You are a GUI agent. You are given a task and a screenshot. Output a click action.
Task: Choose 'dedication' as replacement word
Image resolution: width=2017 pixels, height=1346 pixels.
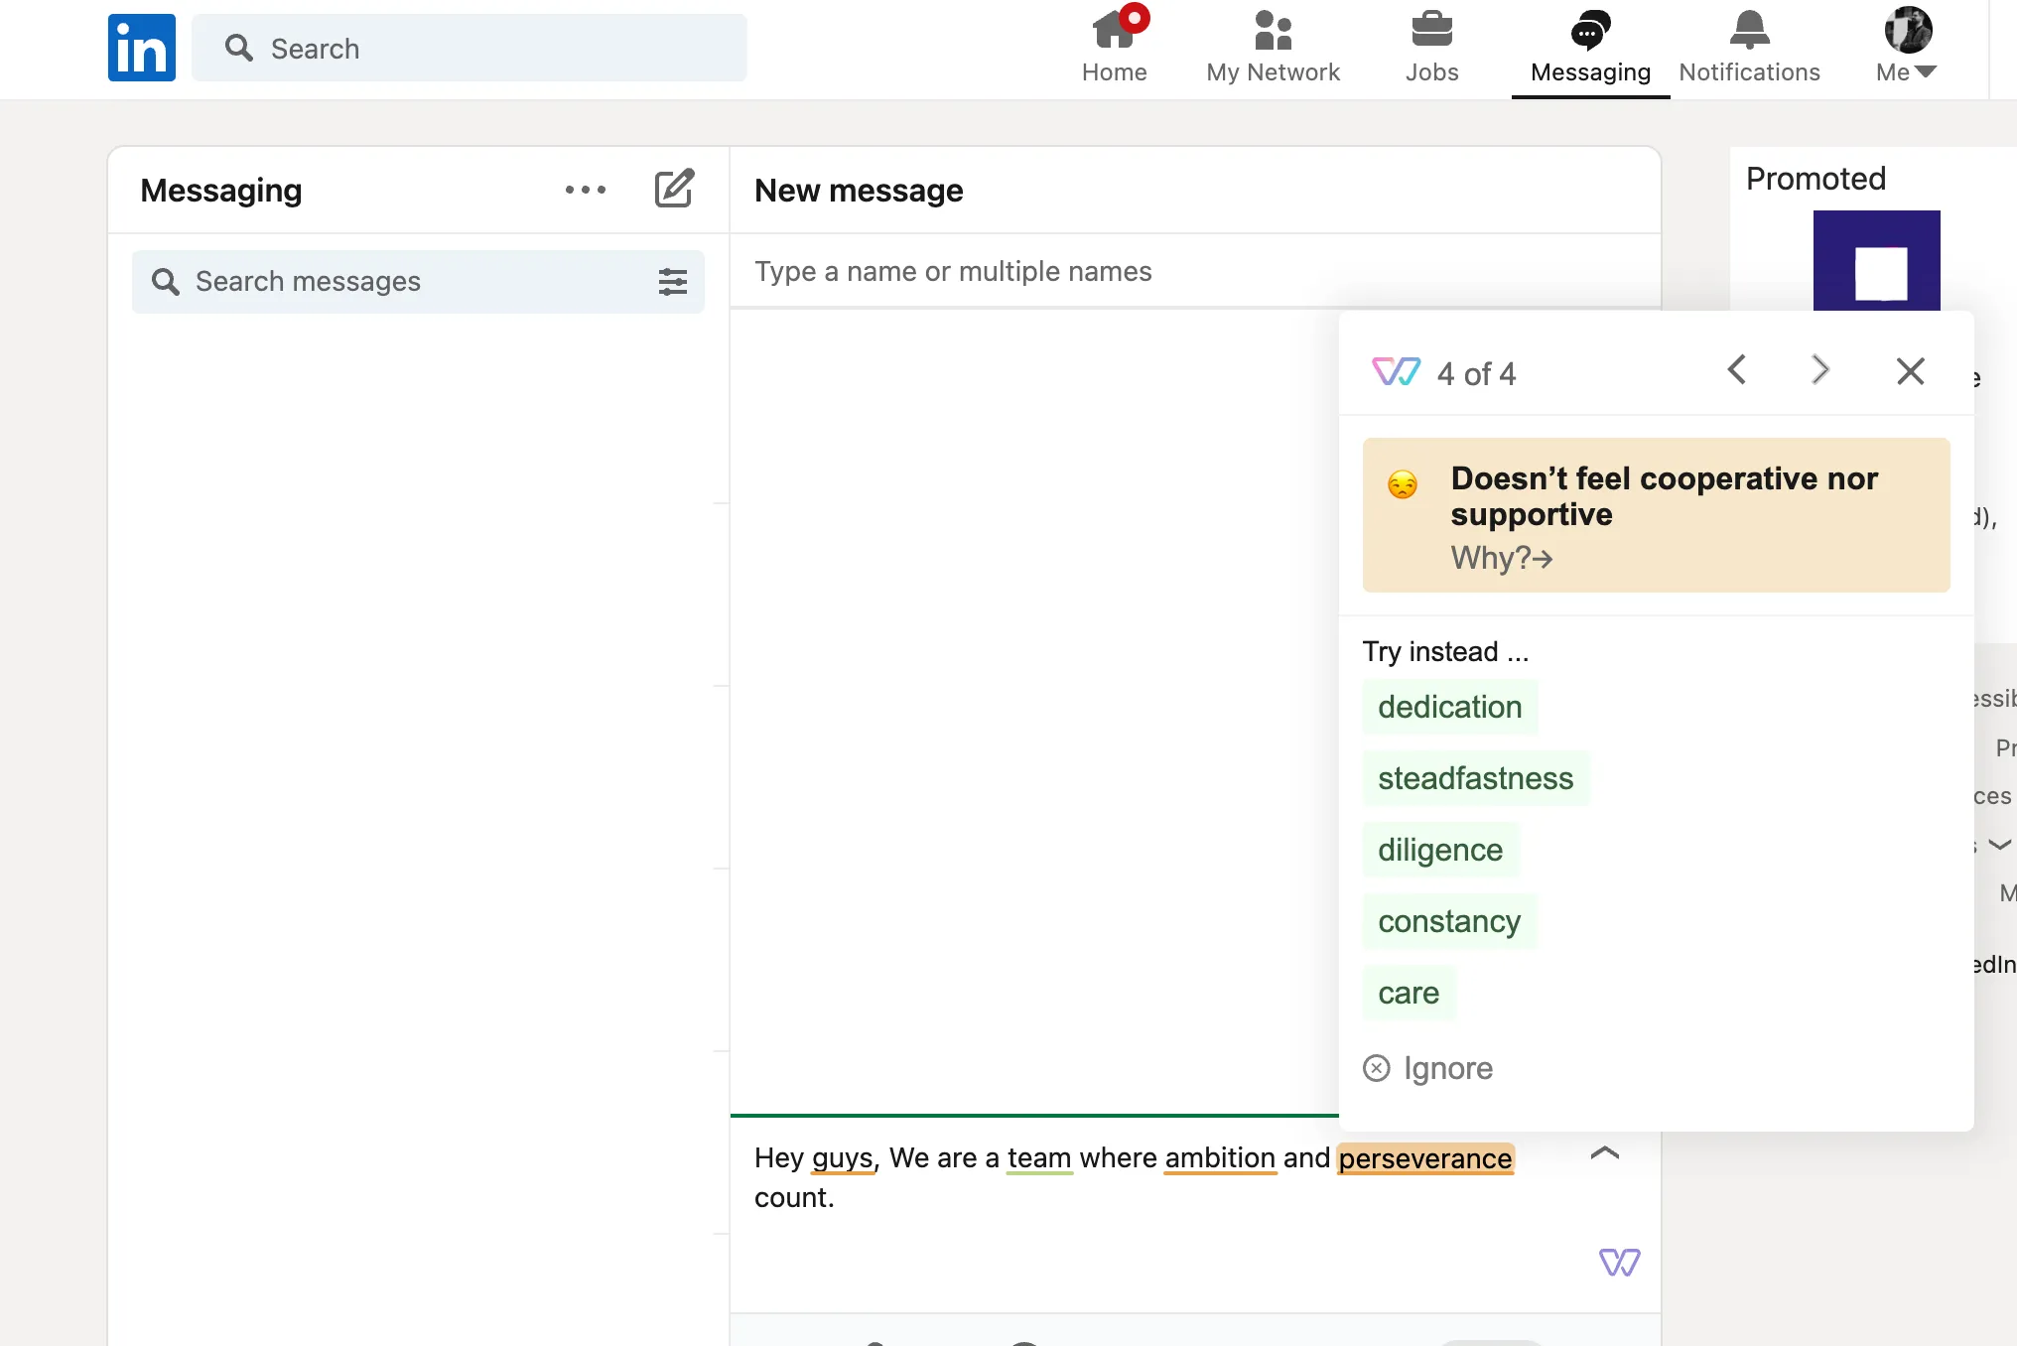pyautogui.click(x=1449, y=707)
